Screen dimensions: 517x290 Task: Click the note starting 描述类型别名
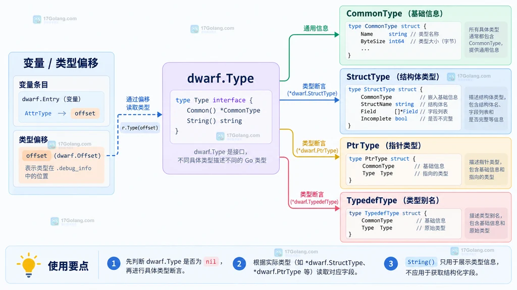click(487, 223)
